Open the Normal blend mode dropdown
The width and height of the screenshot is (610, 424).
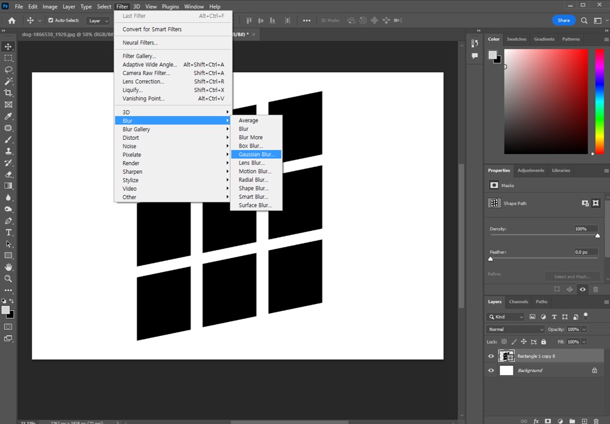(x=516, y=329)
